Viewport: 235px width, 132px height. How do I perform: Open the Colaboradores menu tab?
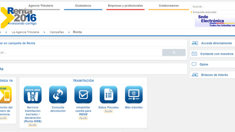pos(169,6)
